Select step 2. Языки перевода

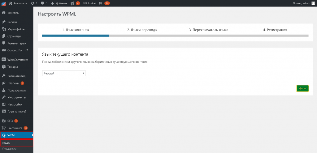[142, 30]
